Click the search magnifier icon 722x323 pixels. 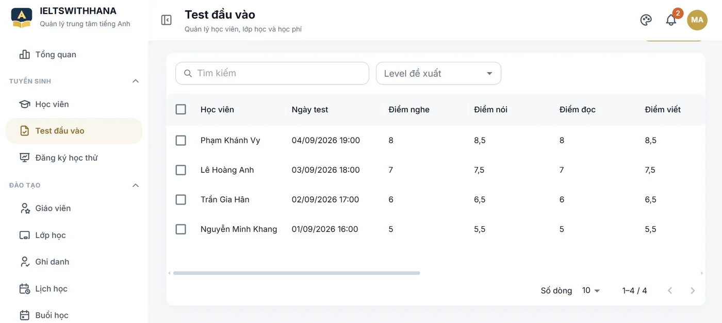[x=188, y=73]
